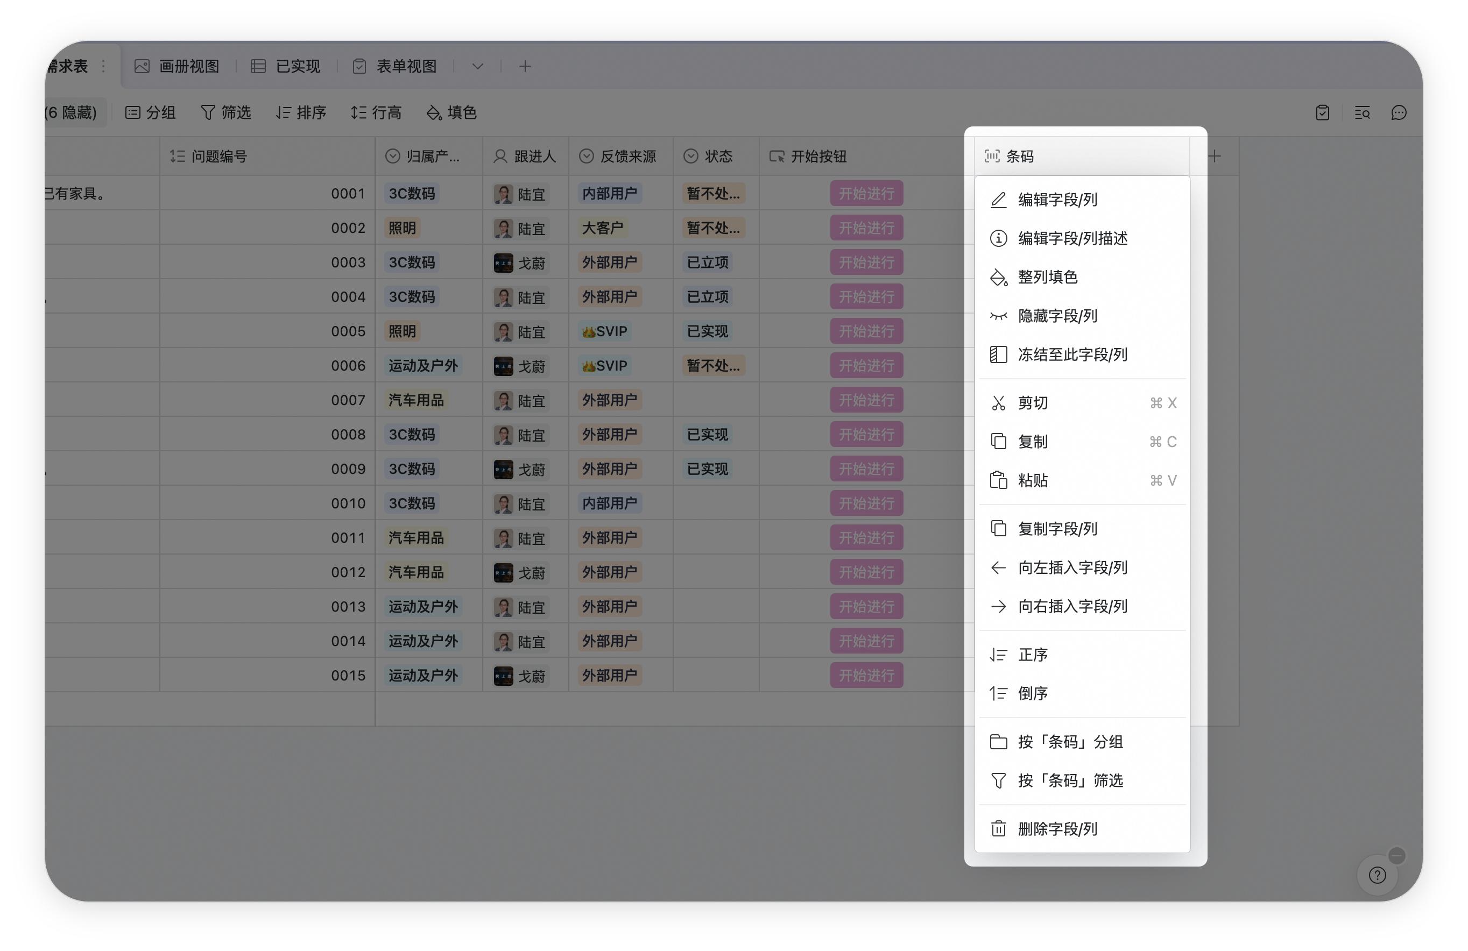Click the form clipboard icon in toolbar
This screenshot has height=951, width=1468.
tap(1322, 113)
